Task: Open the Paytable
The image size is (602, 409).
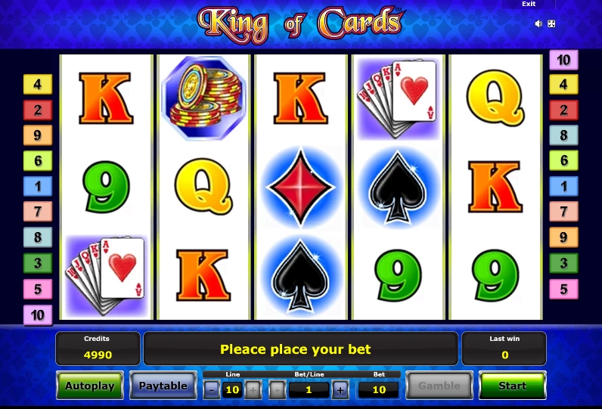Action: [x=163, y=386]
